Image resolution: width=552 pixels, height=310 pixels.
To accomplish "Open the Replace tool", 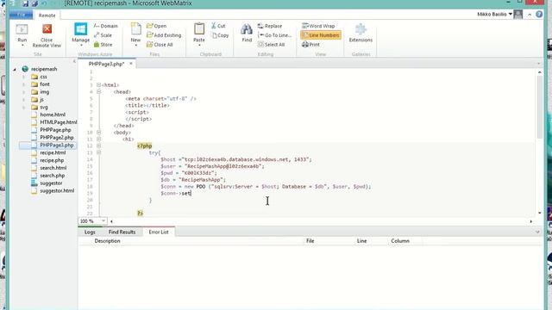I will 270,26.
